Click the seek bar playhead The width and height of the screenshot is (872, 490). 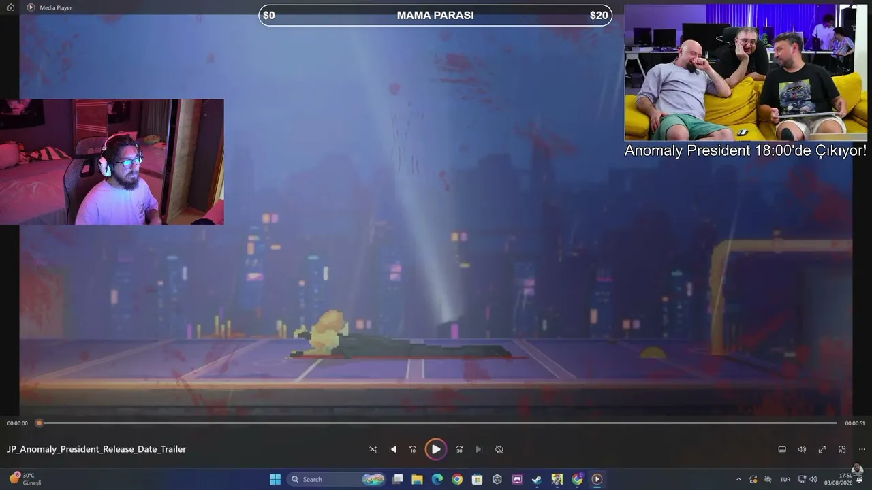39,423
